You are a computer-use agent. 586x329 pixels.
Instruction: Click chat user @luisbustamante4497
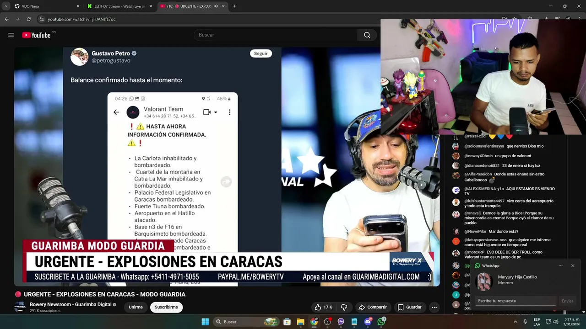click(x=484, y=201)
